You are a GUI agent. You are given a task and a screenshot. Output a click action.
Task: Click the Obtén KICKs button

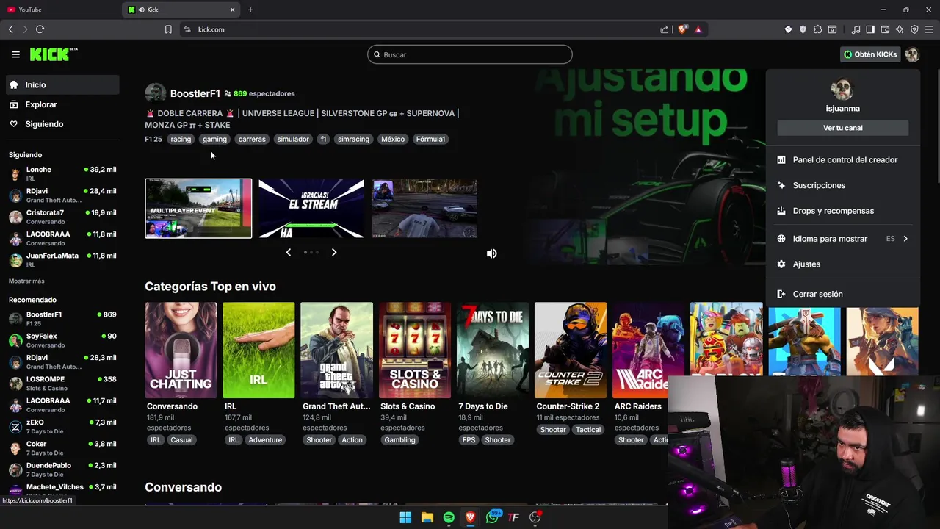[x=870, y=54]
